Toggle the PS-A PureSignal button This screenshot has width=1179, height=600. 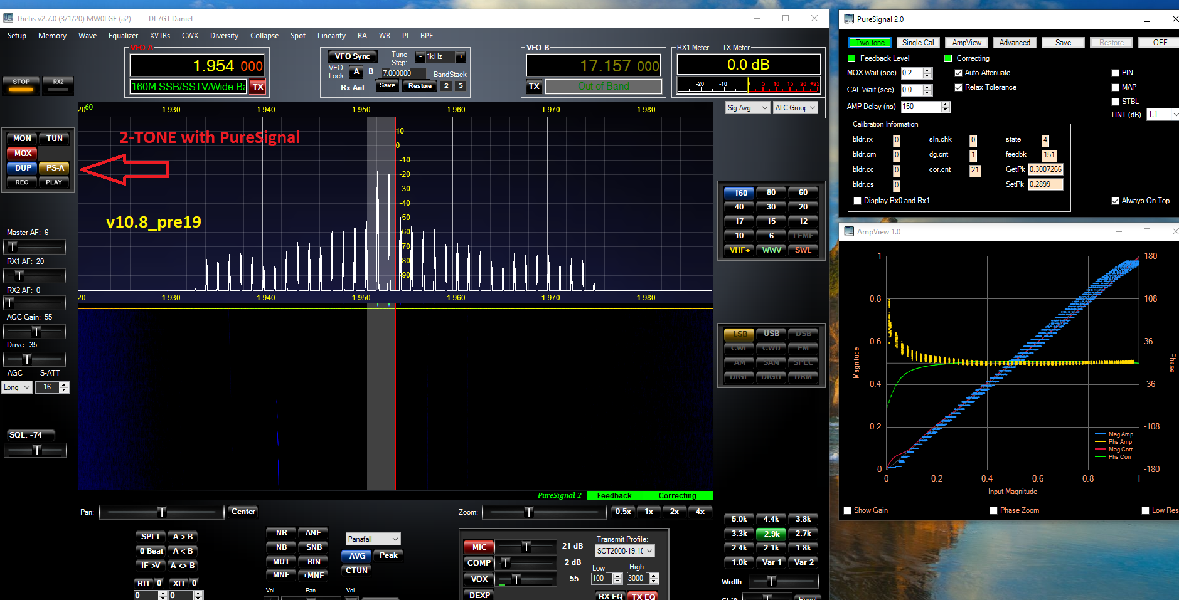55,168
